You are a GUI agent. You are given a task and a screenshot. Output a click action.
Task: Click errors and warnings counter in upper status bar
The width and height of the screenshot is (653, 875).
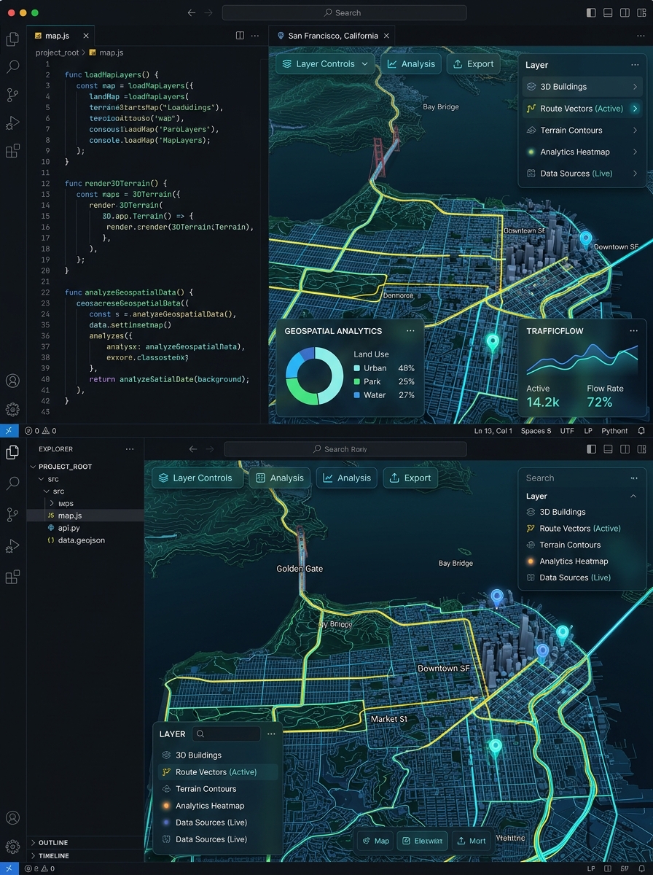pyautogui.click(x=40, y=431)
